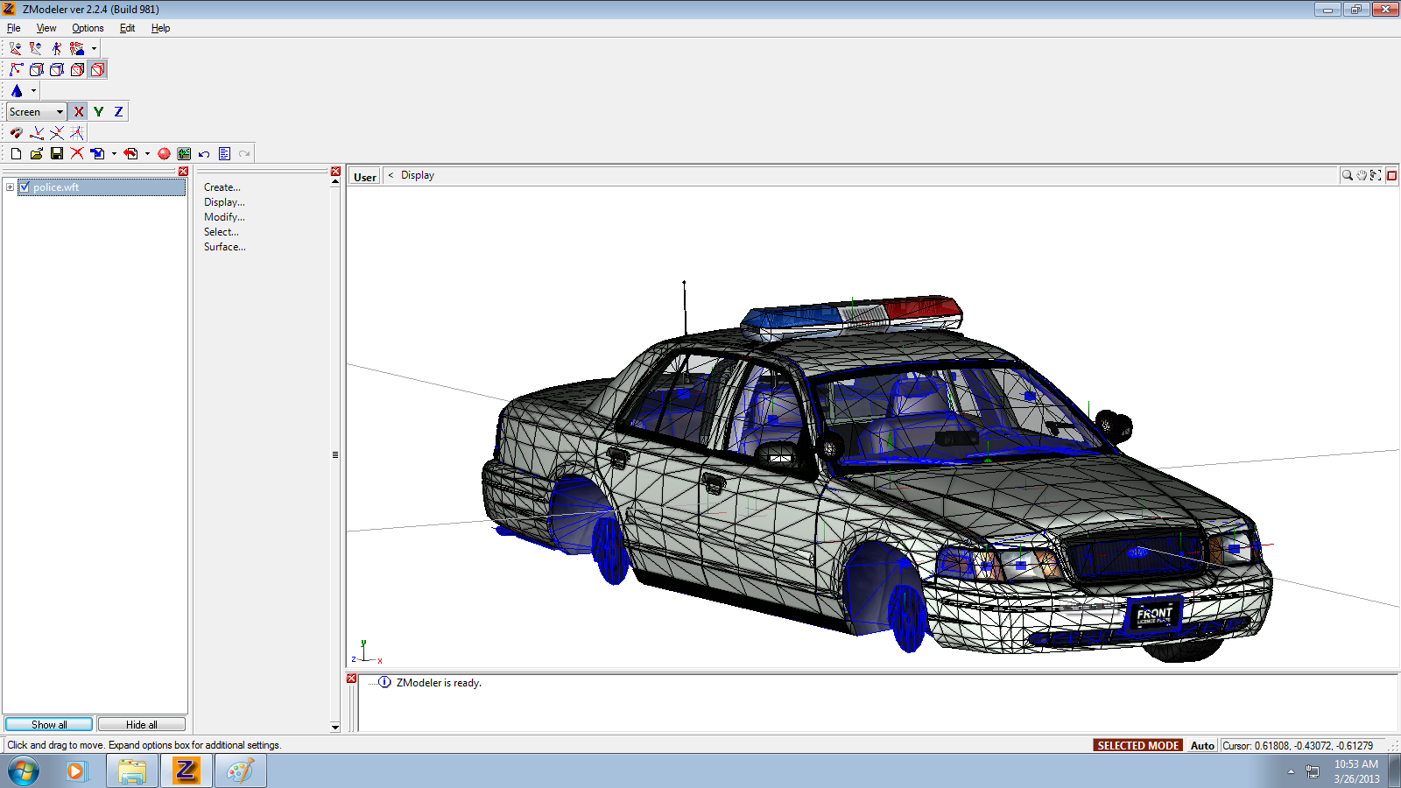Open the Screen axis dropdown
The width and height of the screenshot is (1401, 788).
(60, 111)
